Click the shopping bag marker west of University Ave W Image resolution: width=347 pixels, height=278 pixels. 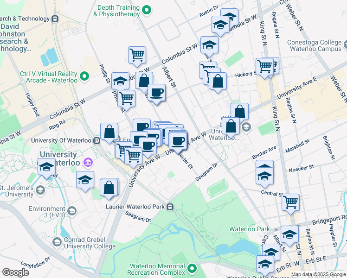click(109, 189)
